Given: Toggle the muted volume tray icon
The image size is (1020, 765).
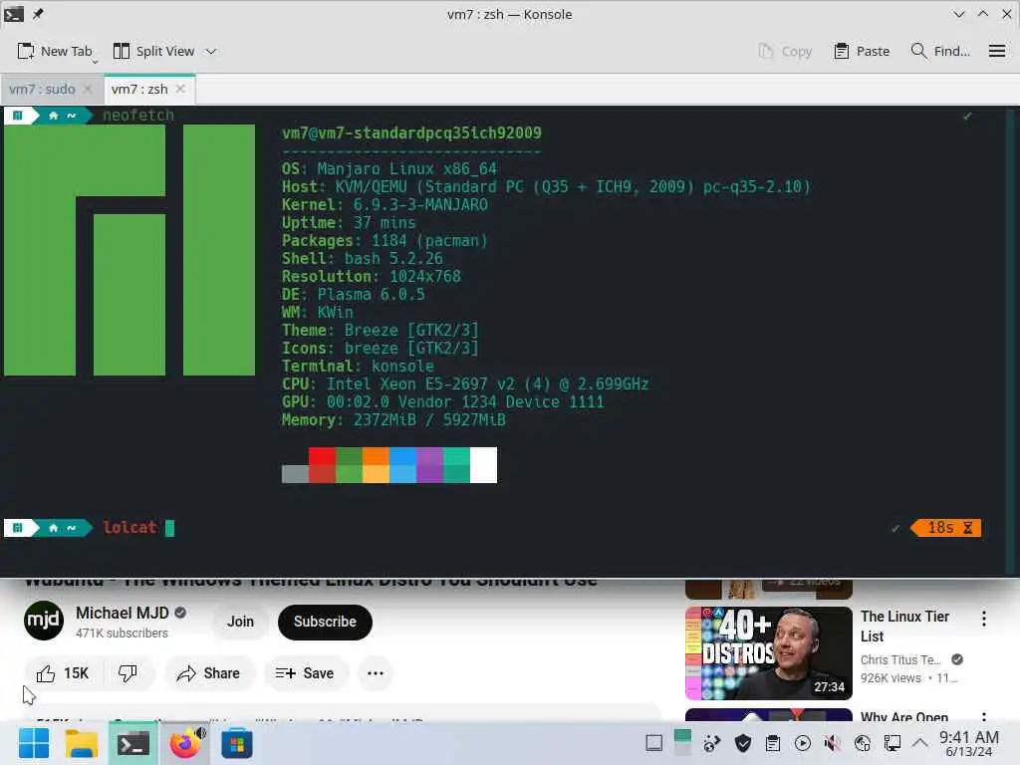Looking at the screenshot, I should point(832,743).
